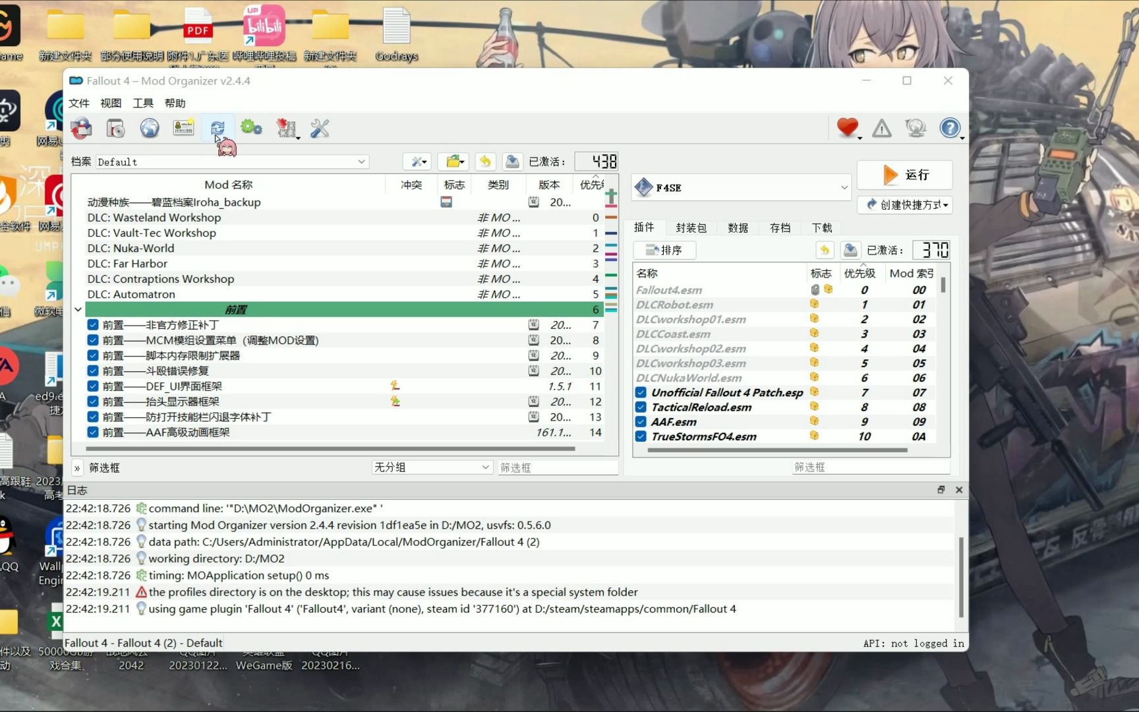
Task: Open settings wrench-and-screwdriver icon
Action: [x=320, y=128]
